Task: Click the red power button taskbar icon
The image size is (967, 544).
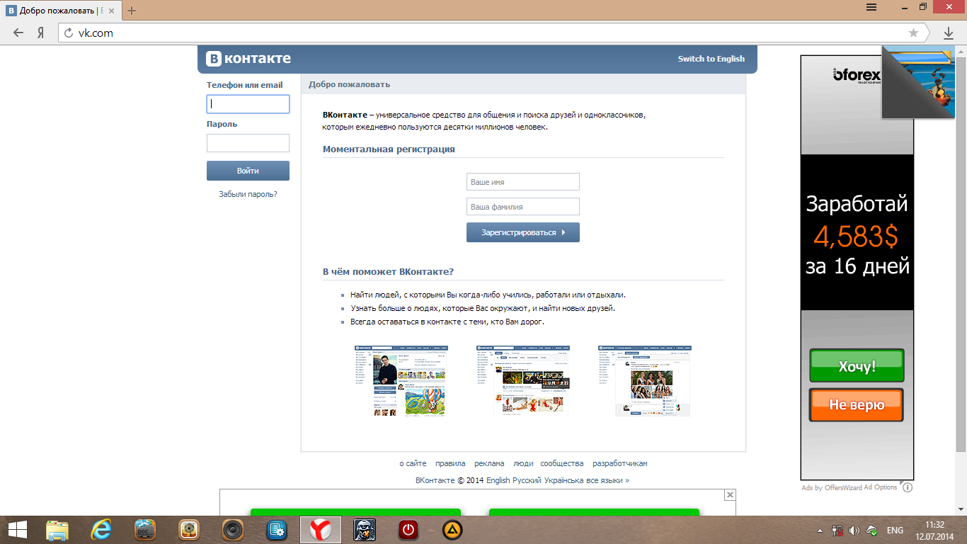Action: point(408,530)
